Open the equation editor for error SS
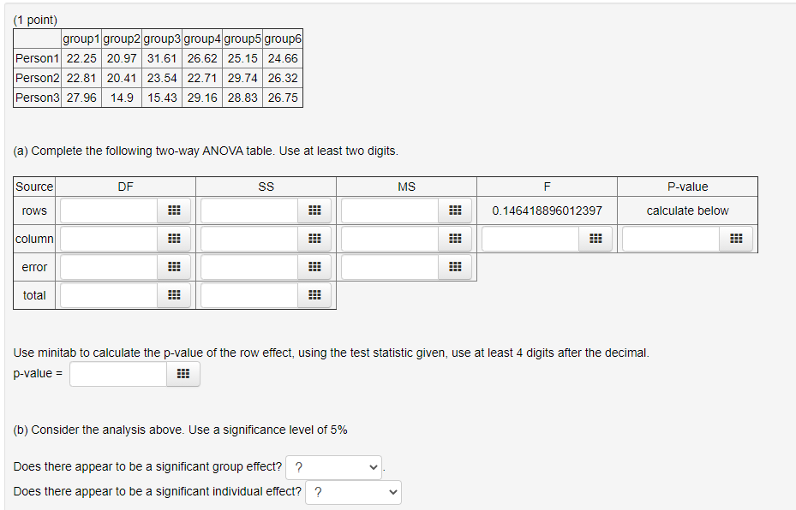Viewport: 796px width, 510px height. pyautogui.click(x=314, y=267)
